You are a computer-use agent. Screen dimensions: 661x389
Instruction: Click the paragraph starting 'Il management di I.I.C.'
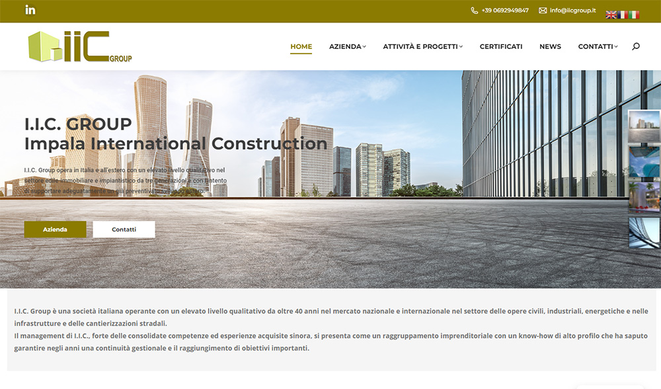pyautogui.click(x=330, y=342)
